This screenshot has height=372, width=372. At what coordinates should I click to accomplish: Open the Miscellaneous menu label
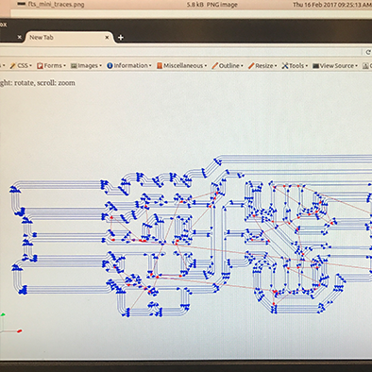pyautogui.click(x=183, y=66)
